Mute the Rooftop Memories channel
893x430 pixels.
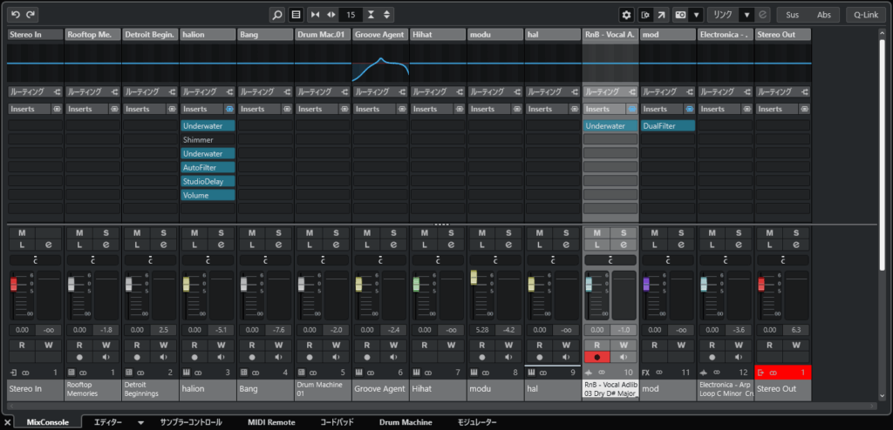[79, 232]
